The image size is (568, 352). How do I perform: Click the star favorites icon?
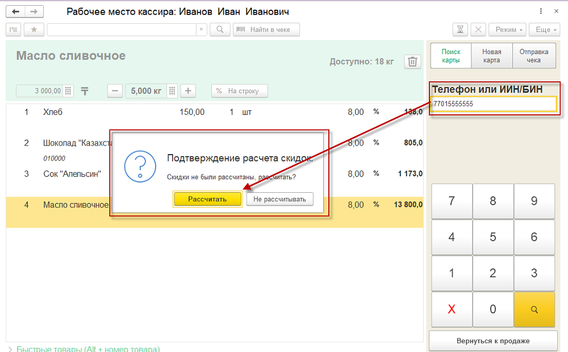coord(34,30)
